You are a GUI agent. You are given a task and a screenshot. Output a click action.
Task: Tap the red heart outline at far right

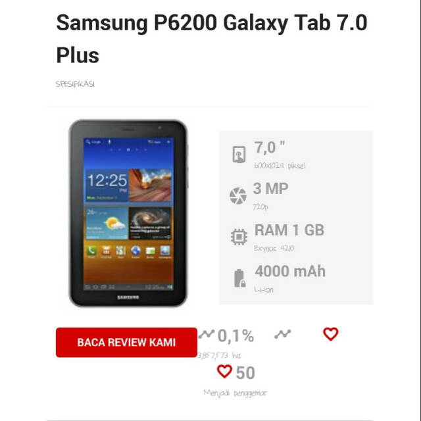[x=330, y=334]
